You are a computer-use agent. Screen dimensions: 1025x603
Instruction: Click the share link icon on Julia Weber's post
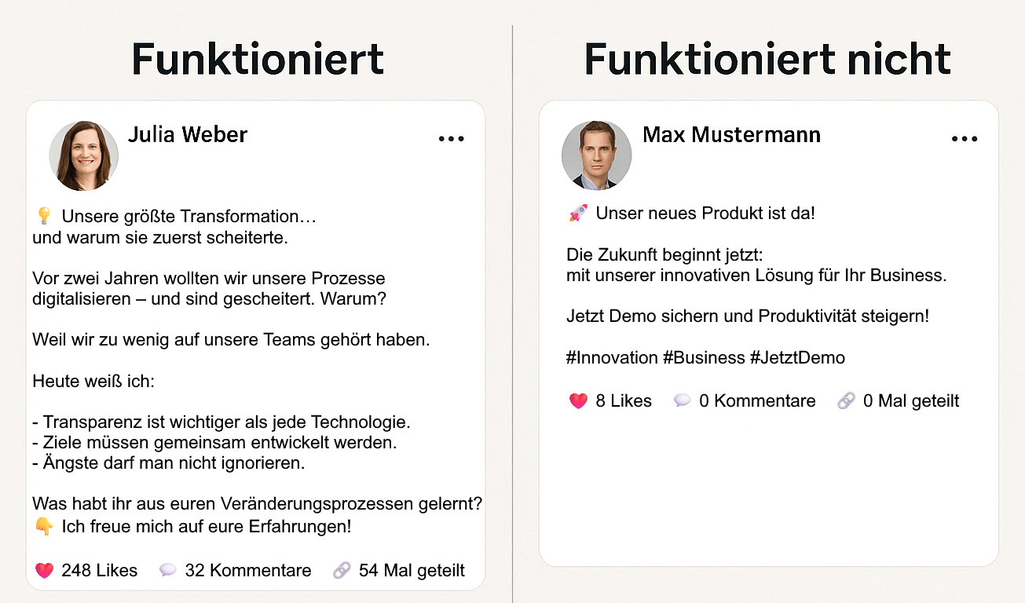click(342, 570)
